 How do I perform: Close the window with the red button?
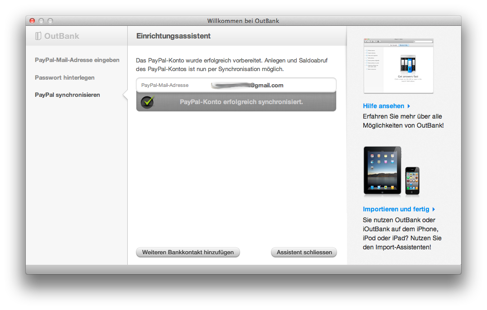tap(32, 21)
